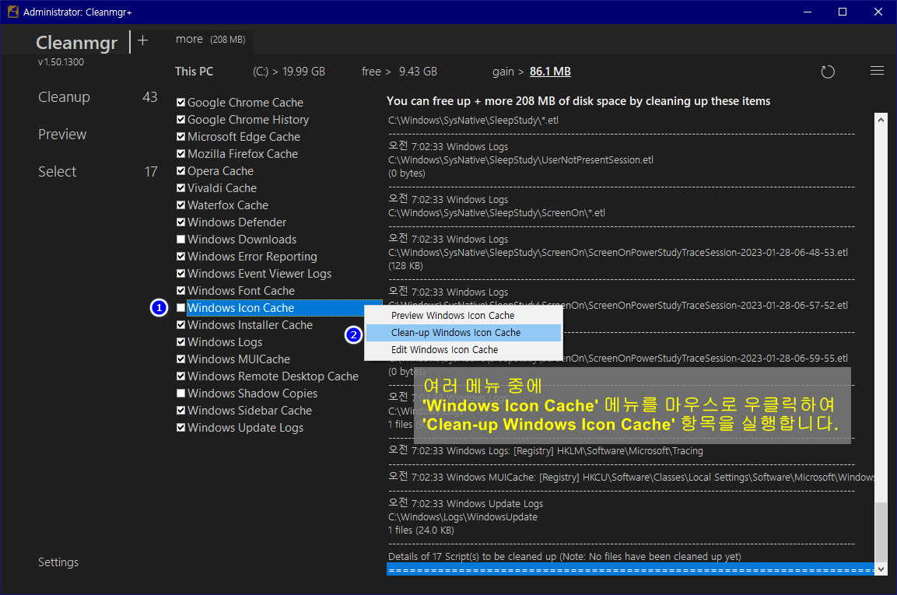This screenshot has height=595, width=897.
Task: Toggle Vivaldi Cache checkbox
Action: click(x=180, y=188)
